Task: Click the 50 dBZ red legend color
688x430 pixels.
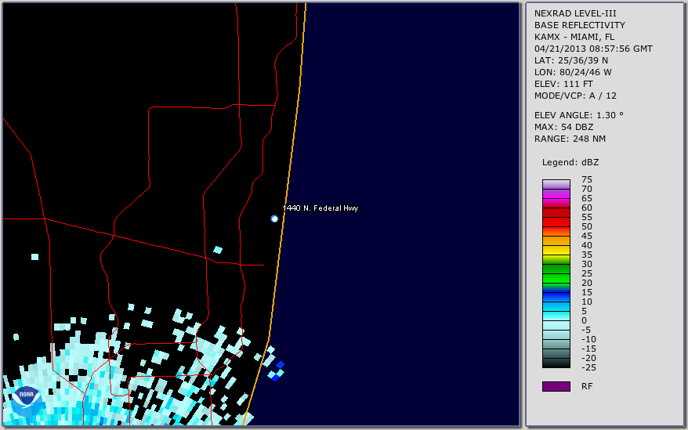Action: pyautogui.click(x=556, y=222)
